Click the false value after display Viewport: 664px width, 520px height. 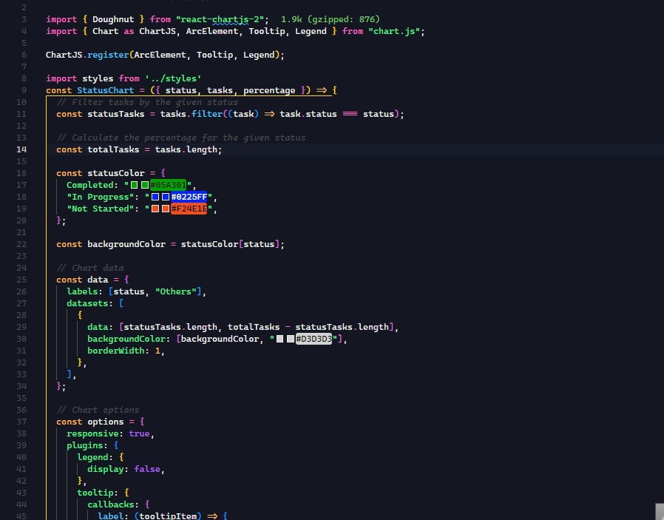[147, 469]
